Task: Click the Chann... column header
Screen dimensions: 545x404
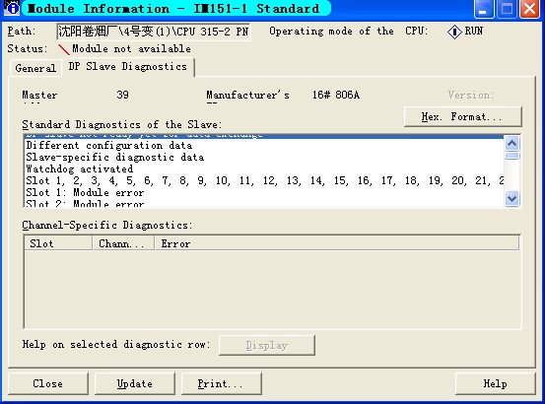Action: click(x=124, y=243)
